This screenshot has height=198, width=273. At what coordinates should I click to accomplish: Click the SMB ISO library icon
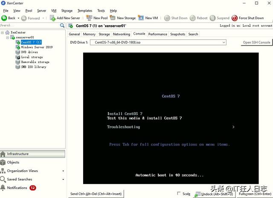coord(18,67)
